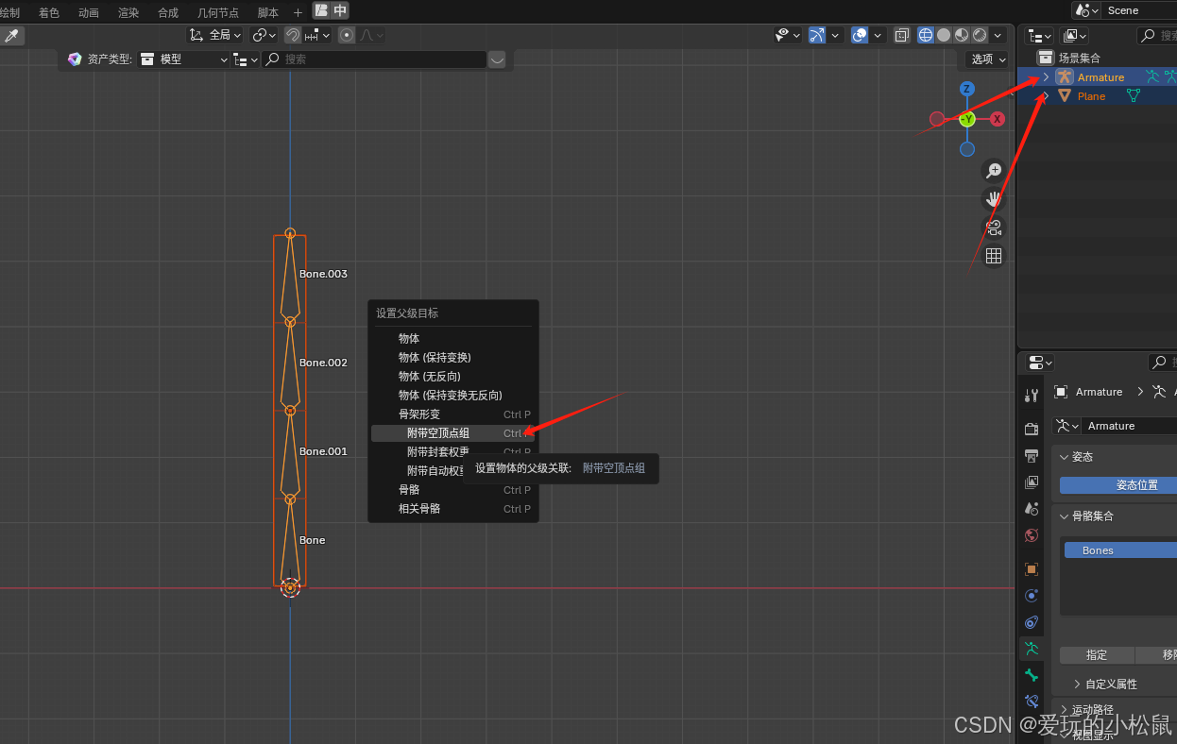Toggle snapping magnet in viewport header
The height and width of the screenshot is (744, 1177).
[294, 35]
